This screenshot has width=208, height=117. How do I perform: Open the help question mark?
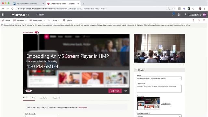185,15
